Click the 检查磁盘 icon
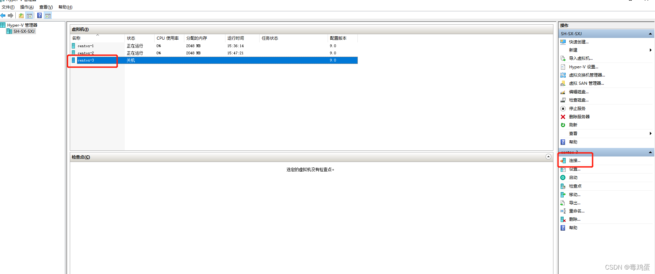 tap(563, 100)
